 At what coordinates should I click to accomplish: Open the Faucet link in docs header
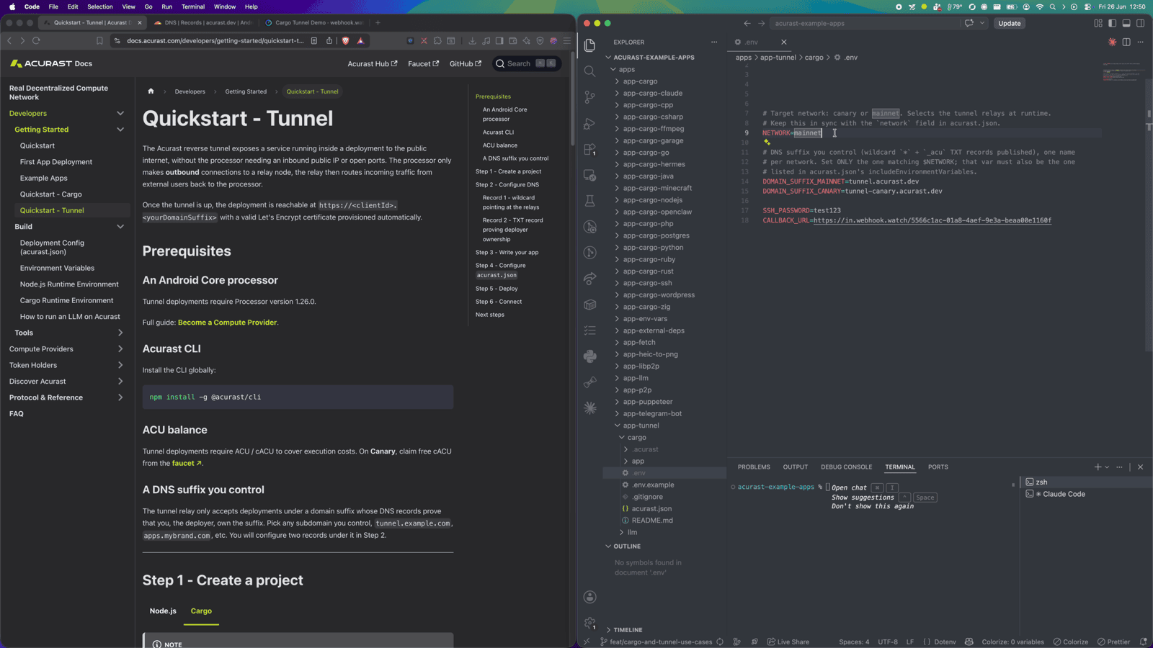(423, 64)
